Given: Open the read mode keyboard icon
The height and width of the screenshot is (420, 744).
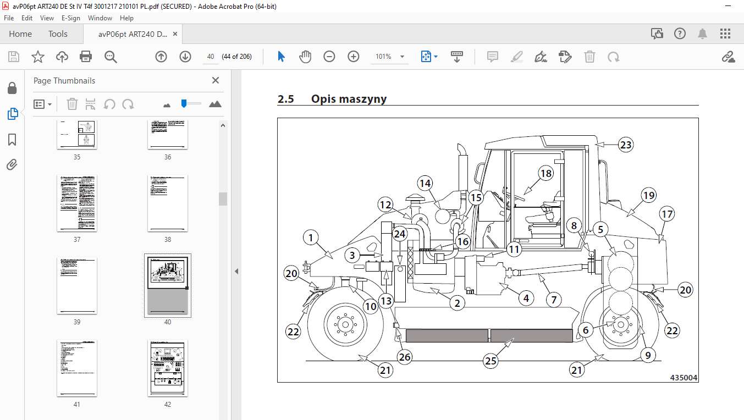Looking at the screenshot, I should (x=457, y=57).
